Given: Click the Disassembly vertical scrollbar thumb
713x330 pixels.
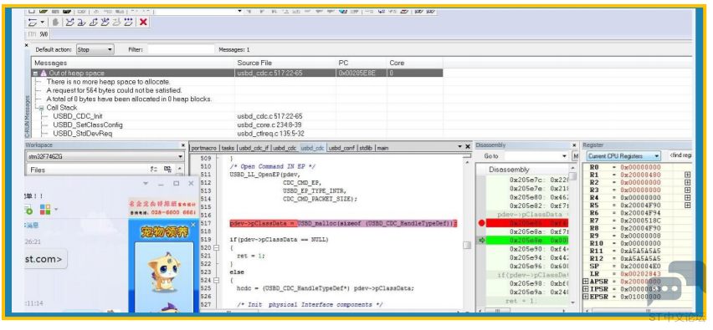Looking at the screenshot, I should (573, 176).
